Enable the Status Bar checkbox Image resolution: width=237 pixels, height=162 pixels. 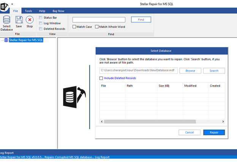click(x=41, y=18)
